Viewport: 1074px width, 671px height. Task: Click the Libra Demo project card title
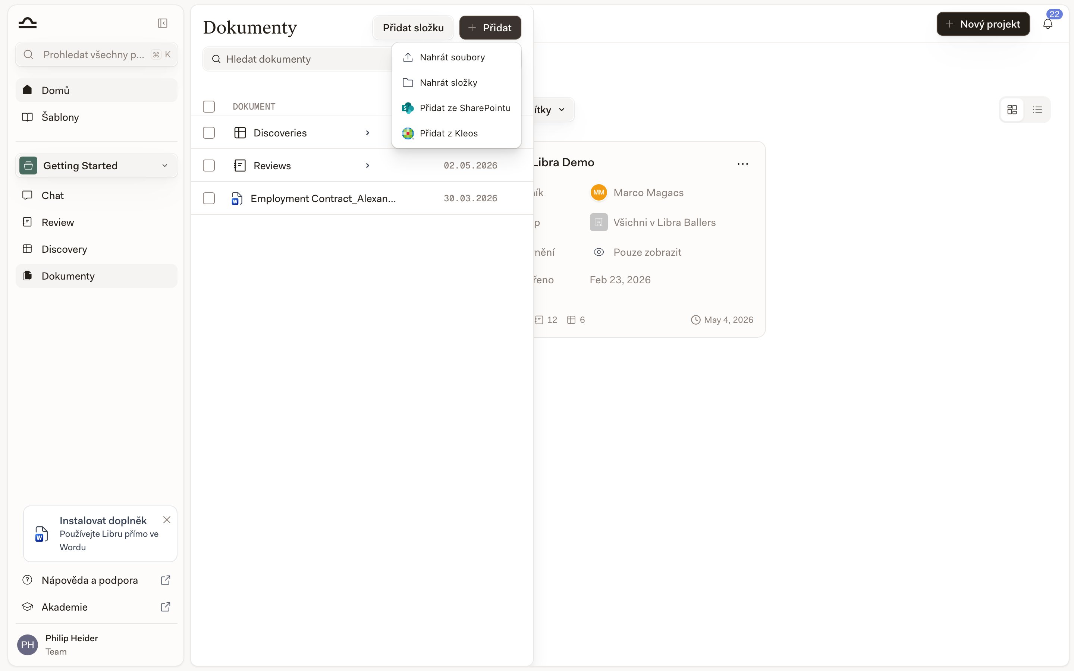pyautogui.click(x=563, y=163)
